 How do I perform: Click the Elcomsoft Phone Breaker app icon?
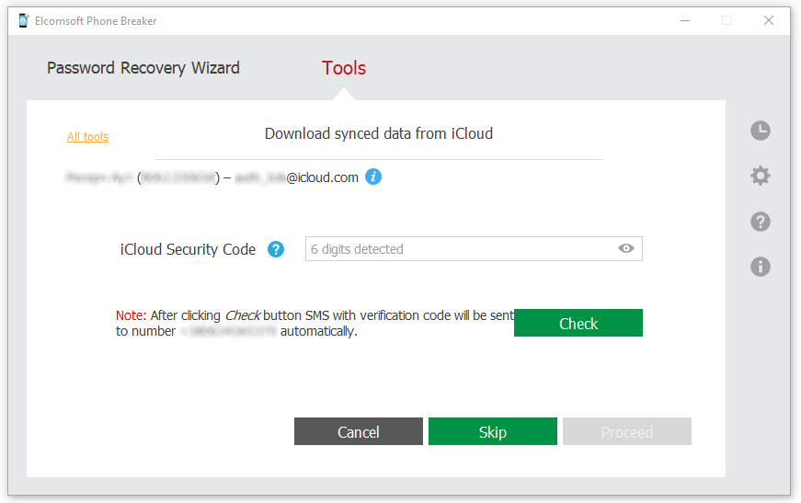click(23, 20)
